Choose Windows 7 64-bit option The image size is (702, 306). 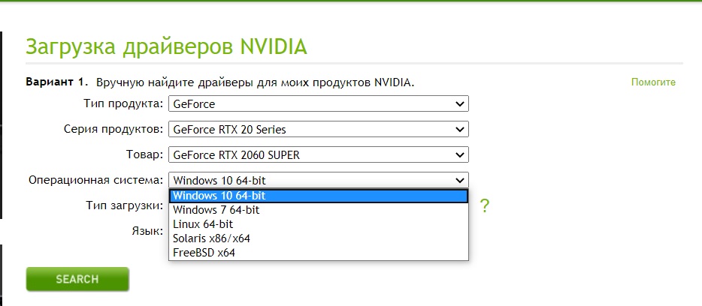[318, 210]
